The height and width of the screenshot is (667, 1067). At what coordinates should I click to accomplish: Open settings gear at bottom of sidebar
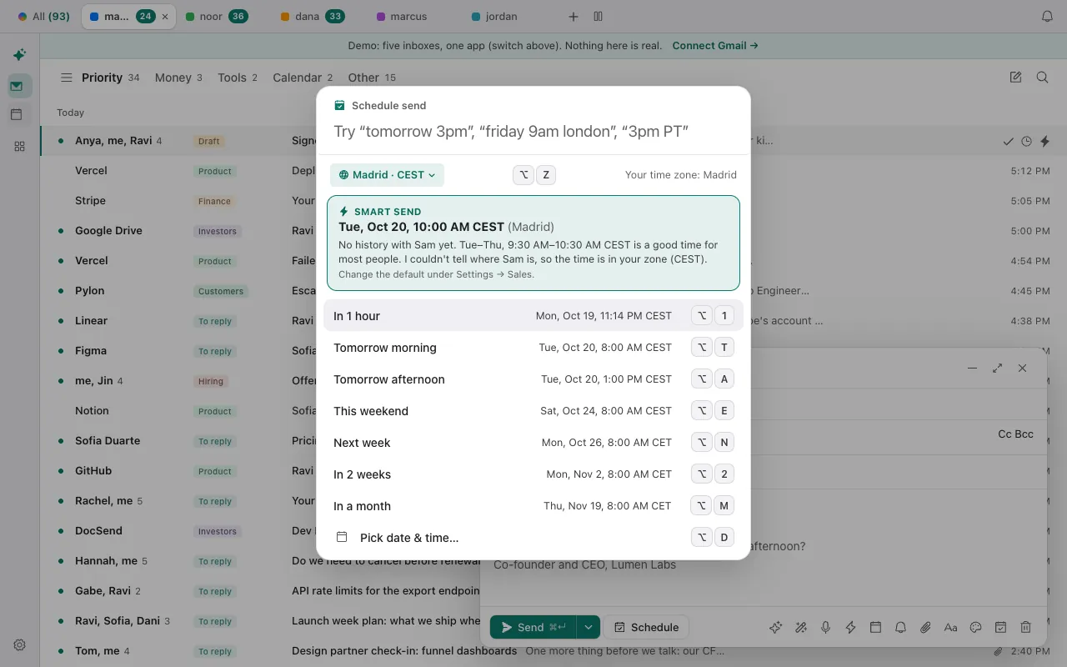19,644
